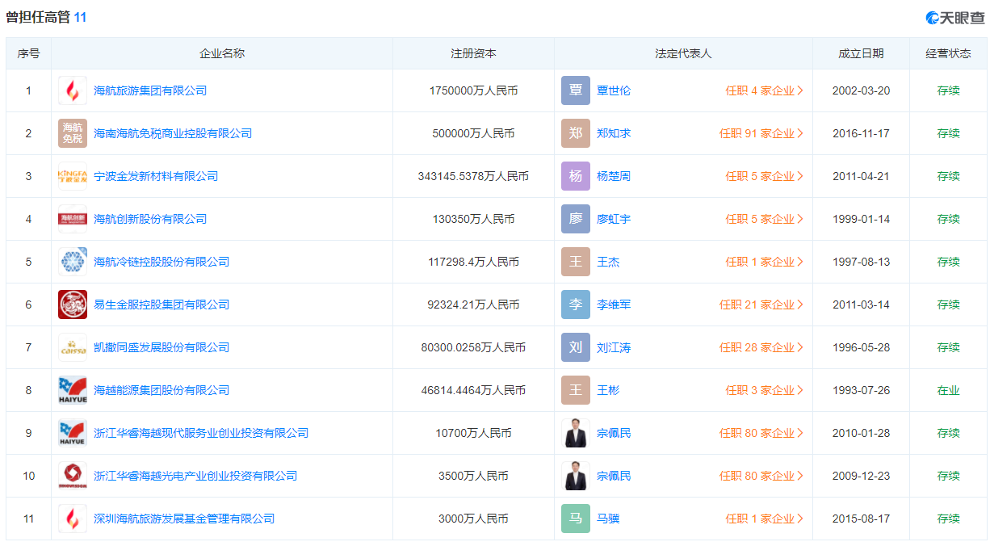Open legal representative 刘江涛 profile
This screenshot has height=546, width=990.
614,347
